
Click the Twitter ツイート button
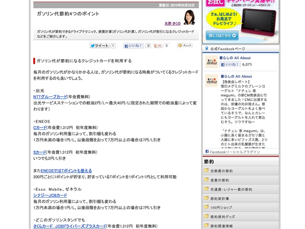click(100, 46)
